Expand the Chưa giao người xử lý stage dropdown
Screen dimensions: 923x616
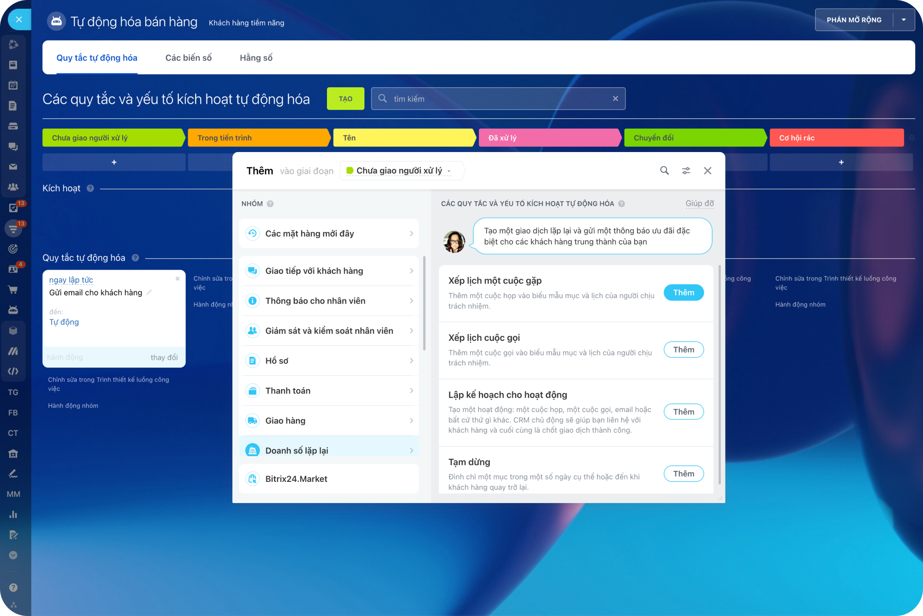(400, 171)
